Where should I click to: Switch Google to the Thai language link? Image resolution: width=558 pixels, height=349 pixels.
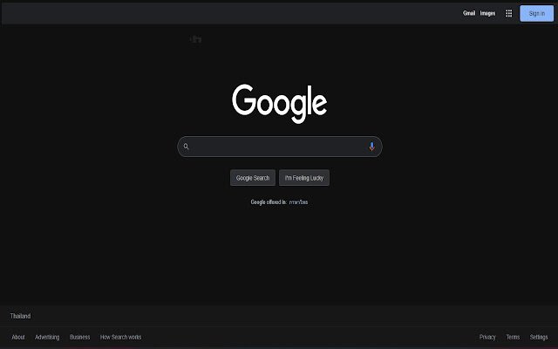(298, 202)
